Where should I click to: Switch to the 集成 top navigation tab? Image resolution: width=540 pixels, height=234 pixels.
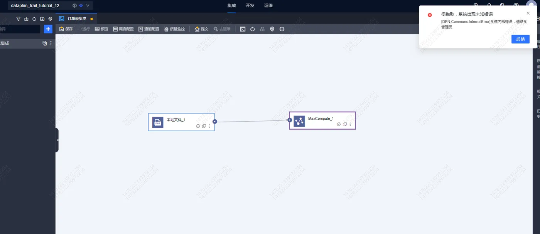coord(231,6)
